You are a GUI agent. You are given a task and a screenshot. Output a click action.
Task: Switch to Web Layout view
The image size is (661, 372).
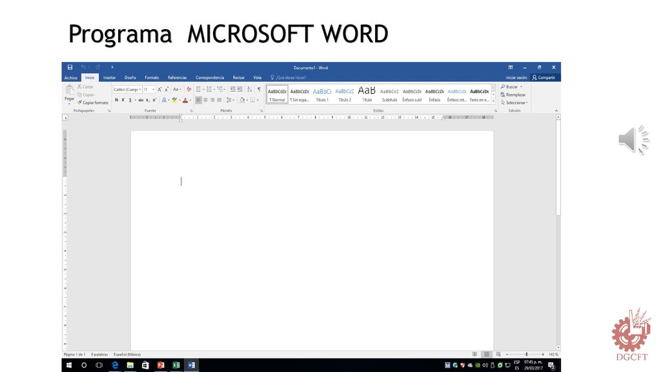tap(498, 355)
